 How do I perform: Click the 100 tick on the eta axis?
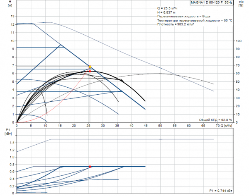(x=239, y=41)
